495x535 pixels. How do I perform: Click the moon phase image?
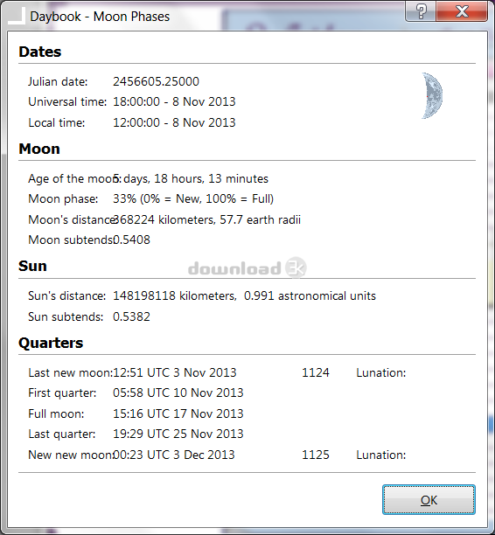point(432,95)
